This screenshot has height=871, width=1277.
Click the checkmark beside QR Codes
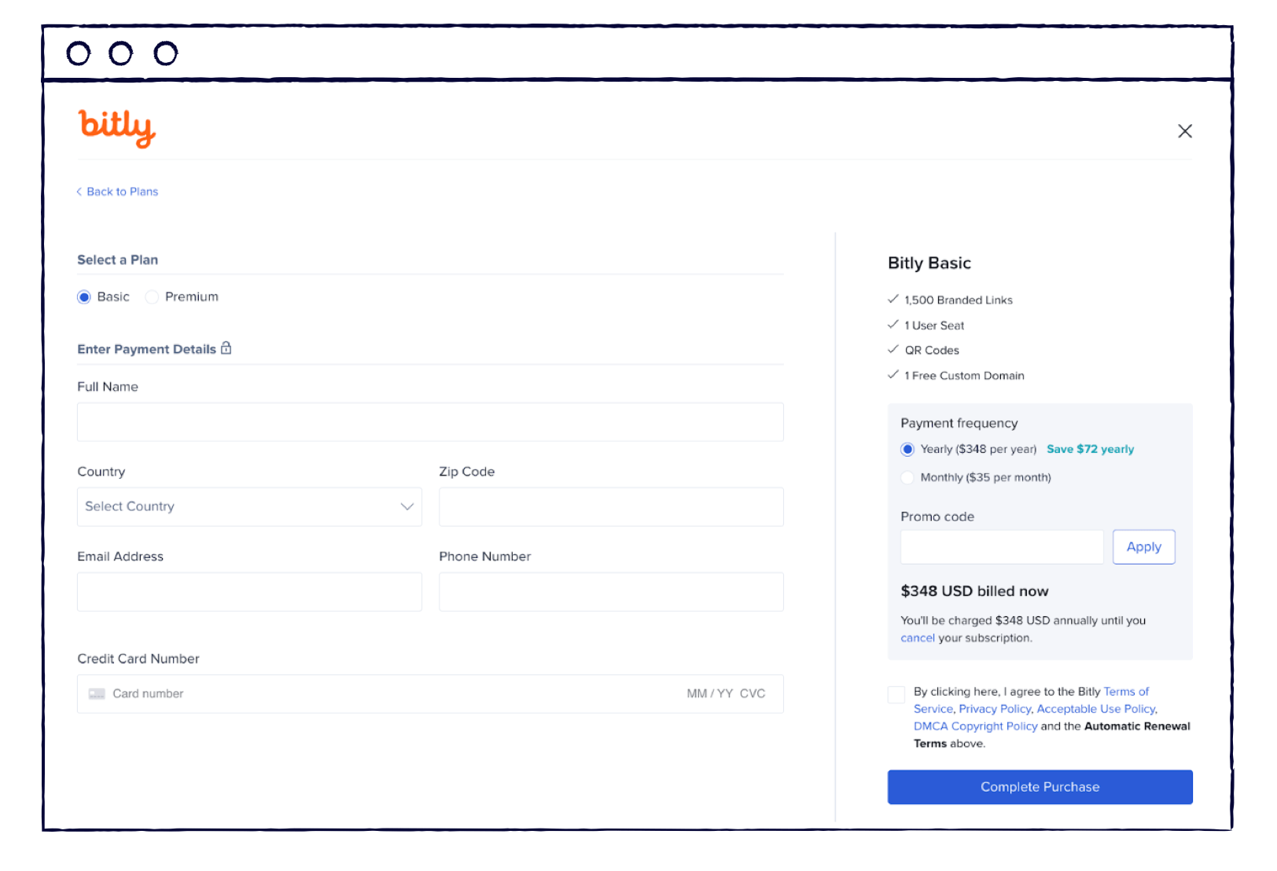pyautogui.click(x=893, y=349)
